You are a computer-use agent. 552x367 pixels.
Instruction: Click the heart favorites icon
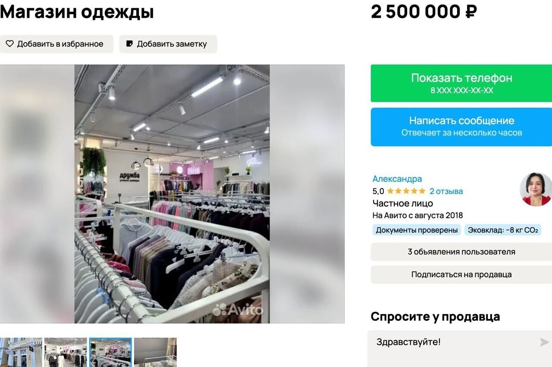tap(9, 44)
